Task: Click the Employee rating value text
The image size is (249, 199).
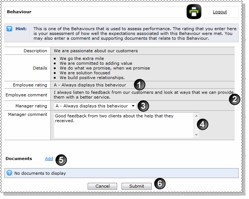Action: (90, 85)
